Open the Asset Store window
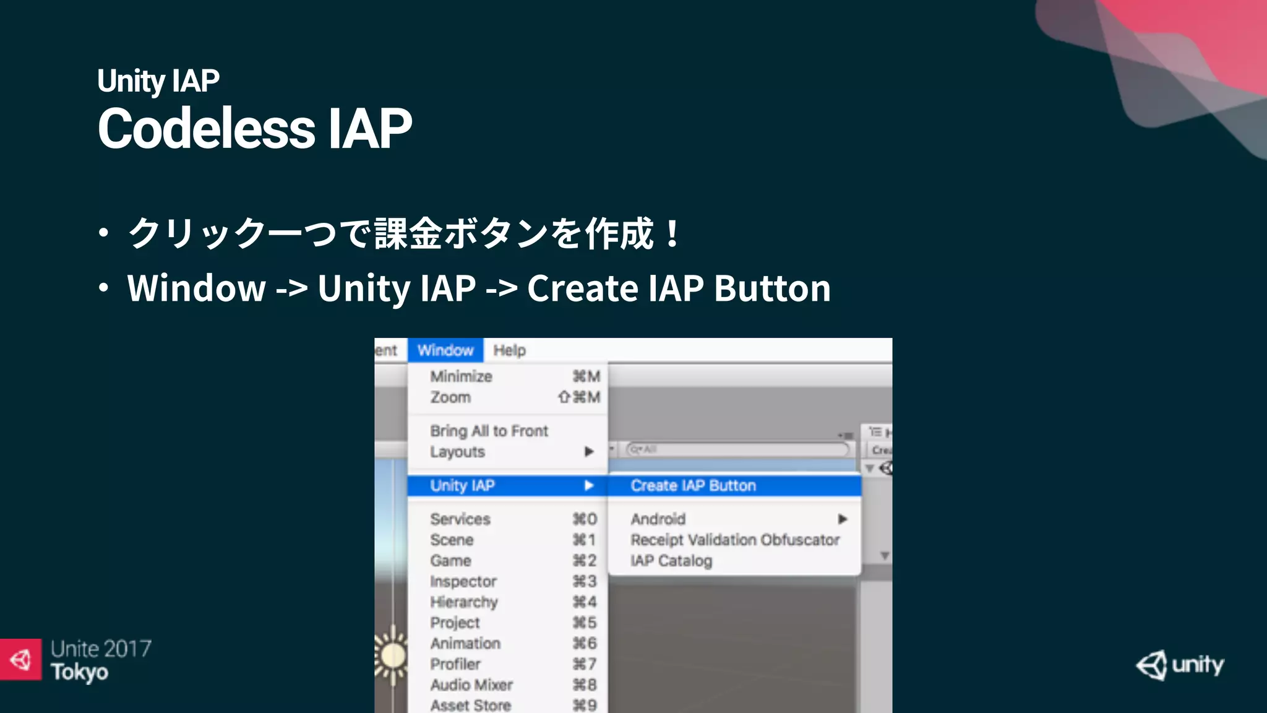 click(508, 705)
